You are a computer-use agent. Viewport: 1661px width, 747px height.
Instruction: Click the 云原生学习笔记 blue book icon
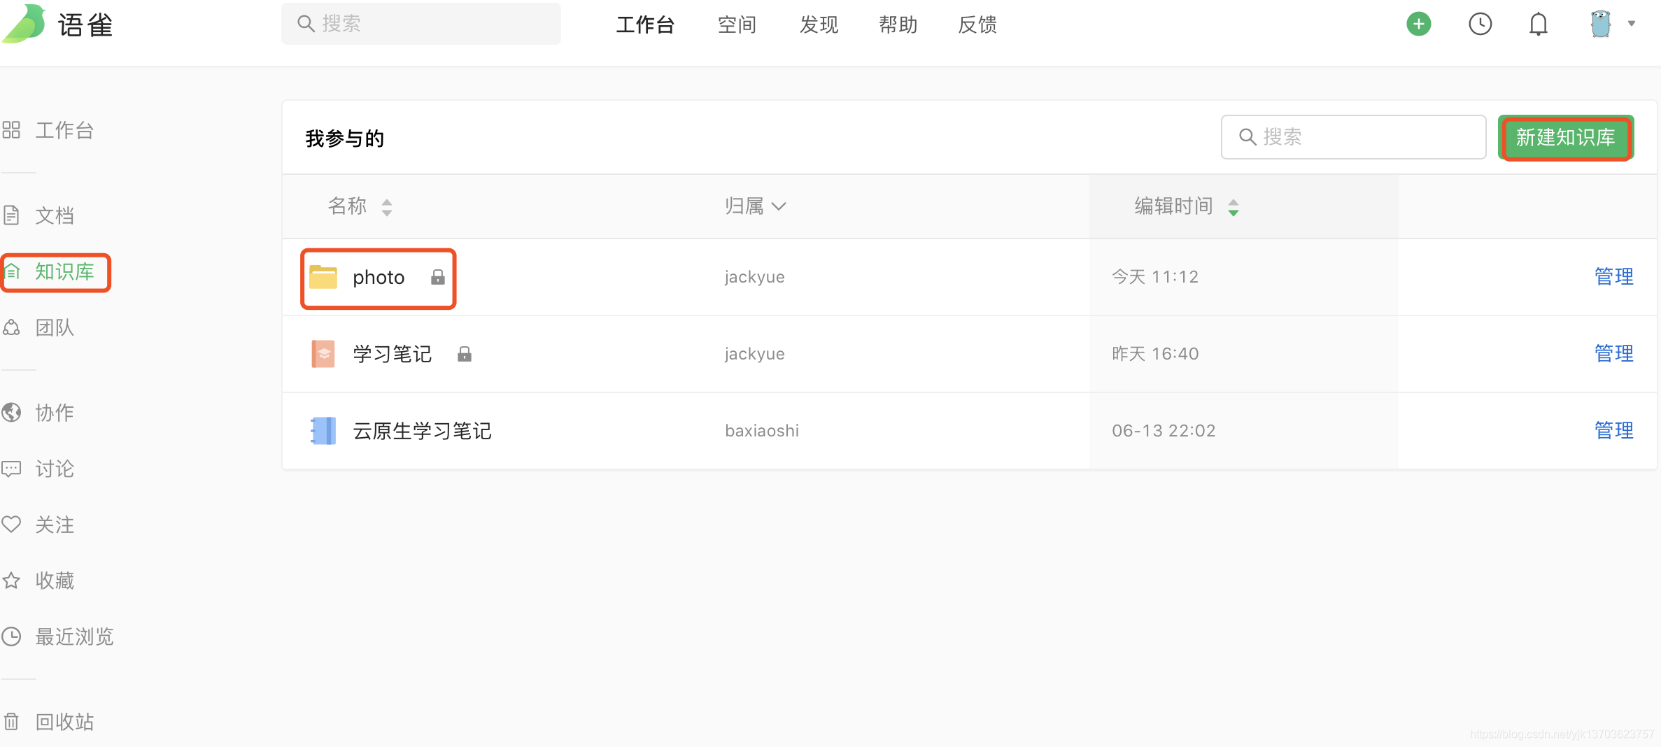point(323,431)
